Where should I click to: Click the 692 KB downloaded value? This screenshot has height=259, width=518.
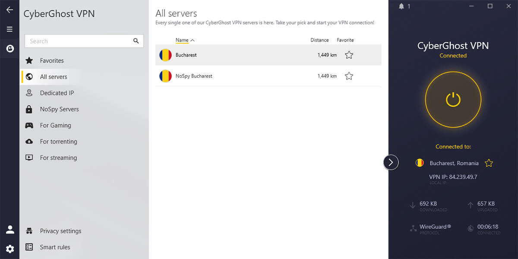tap(428, 203)
